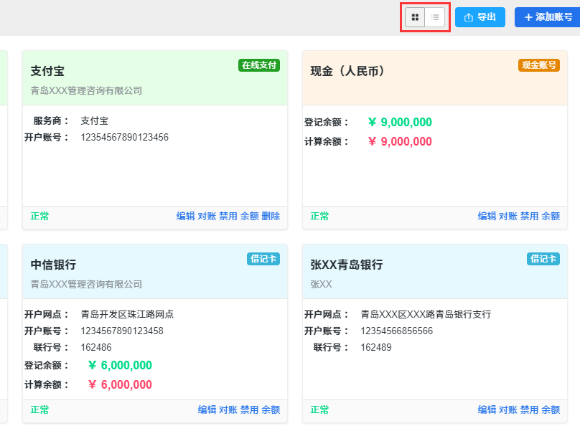Screen dimensions: 580x431
Task: Switch to grid card view
Action: (x=415, y=17)
